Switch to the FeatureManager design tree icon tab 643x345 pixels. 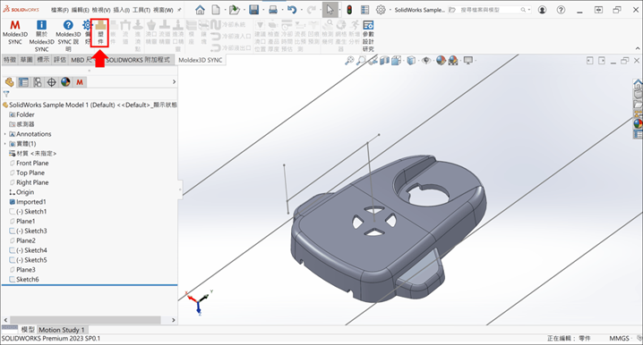tap(10, 82)
